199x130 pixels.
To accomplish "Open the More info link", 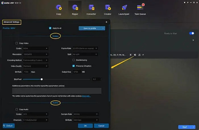I will tap(86, 96).
